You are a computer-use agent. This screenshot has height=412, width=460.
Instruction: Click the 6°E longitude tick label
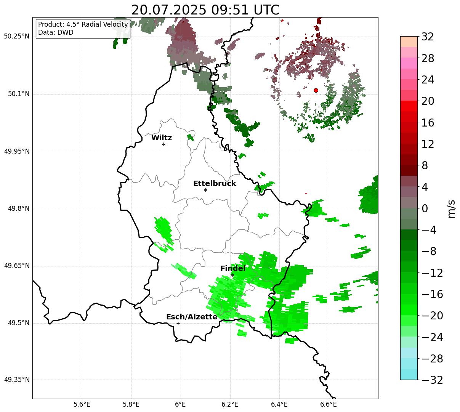click(x=181, y=404)
